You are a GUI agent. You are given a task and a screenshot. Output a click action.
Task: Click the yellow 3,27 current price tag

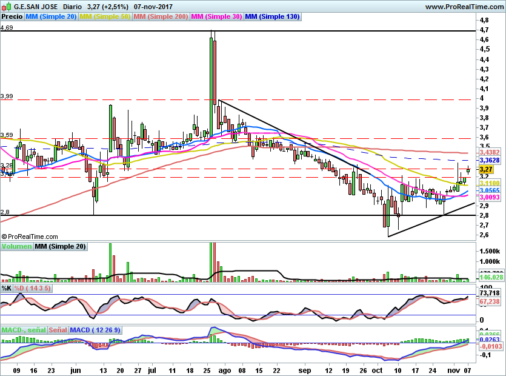pos(485,169)
